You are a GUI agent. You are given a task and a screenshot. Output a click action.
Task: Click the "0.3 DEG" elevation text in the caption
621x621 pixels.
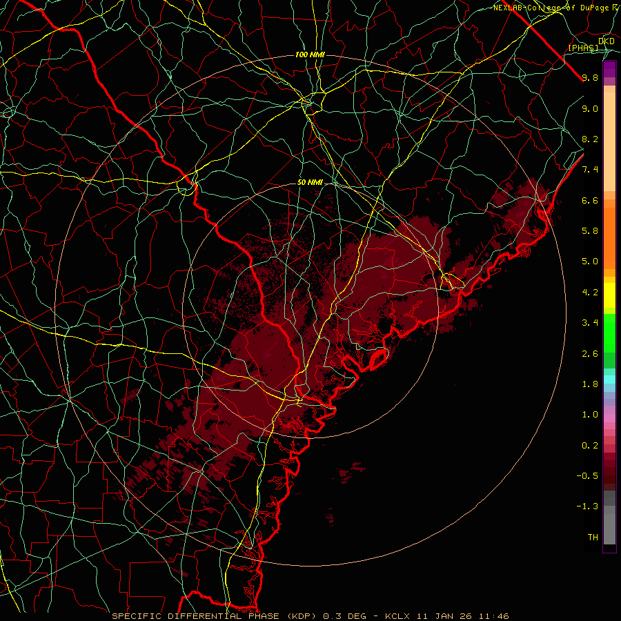pos(346,616)
